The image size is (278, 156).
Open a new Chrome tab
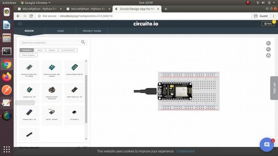point(166,9)
